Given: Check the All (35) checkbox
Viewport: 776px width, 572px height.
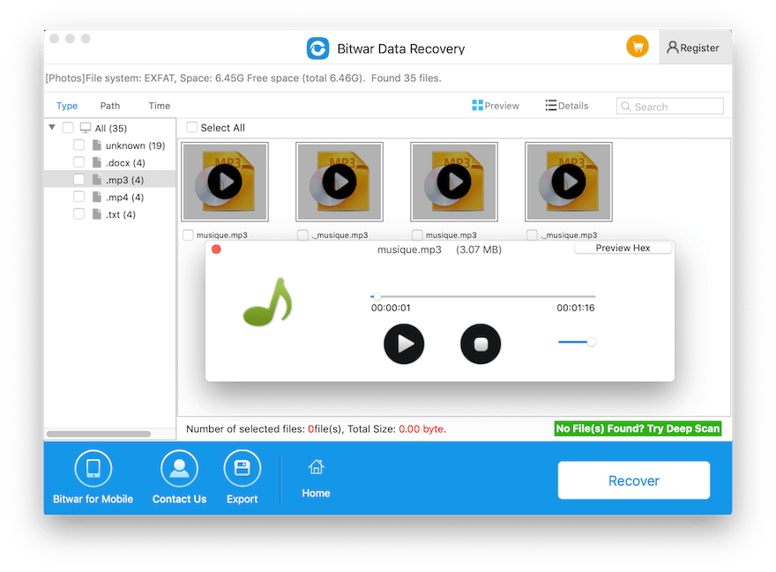Looking at the screenshot, I should [68, 128].
